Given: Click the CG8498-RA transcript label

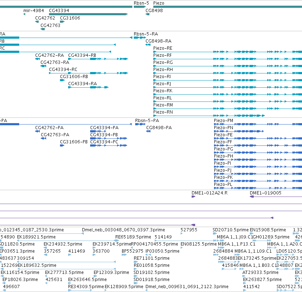Looking at the screenshot, I should (x=158, y=41).
